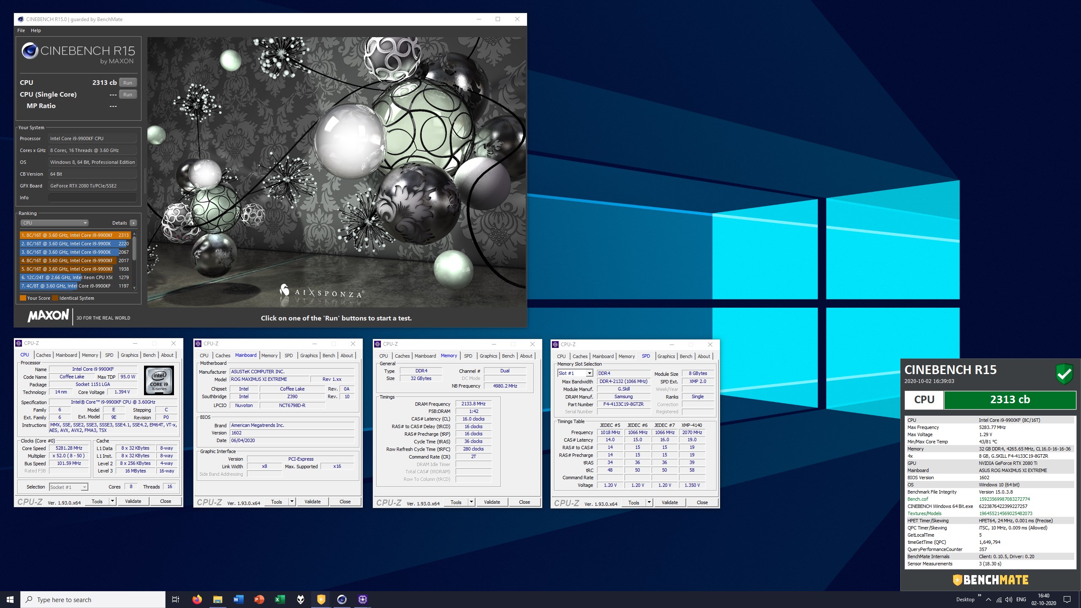Open the network status tray icon
Screen dimensions: 1081x608
tap(999, 600)
